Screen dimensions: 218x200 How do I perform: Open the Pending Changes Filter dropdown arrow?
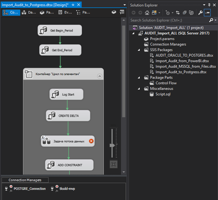pos(173,13)
